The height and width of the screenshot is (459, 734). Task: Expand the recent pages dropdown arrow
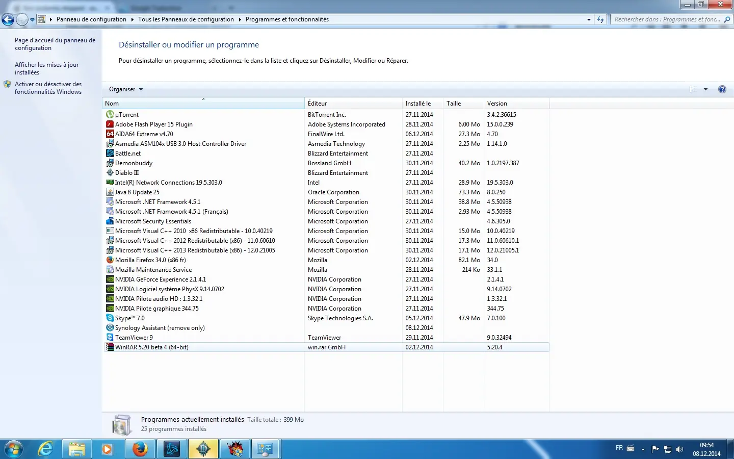tap(33, 20)
